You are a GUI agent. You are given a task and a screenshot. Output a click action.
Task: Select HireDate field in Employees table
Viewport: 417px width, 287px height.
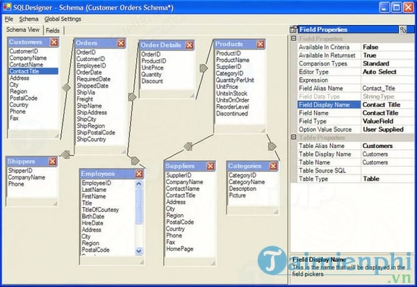[92, 223]
